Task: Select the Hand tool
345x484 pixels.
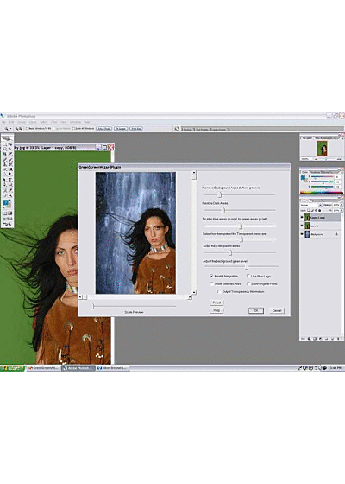Action: point(4,195)
